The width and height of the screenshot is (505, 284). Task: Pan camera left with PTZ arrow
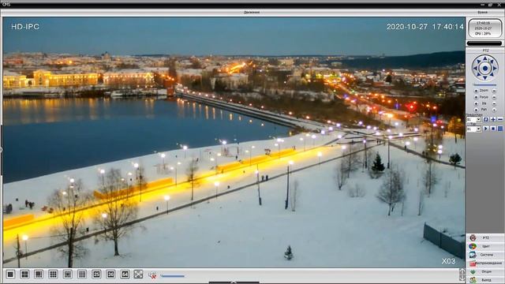point(475,69)
